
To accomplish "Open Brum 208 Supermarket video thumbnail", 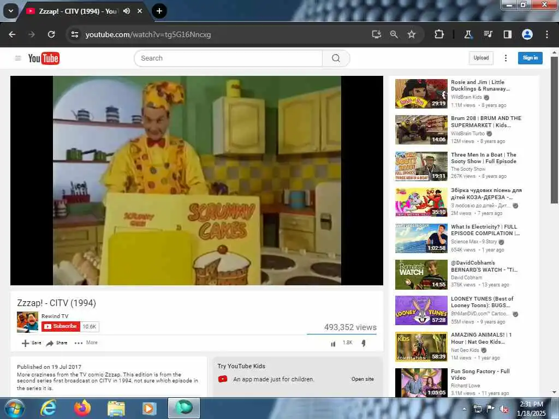I will (x=421, y=130).
